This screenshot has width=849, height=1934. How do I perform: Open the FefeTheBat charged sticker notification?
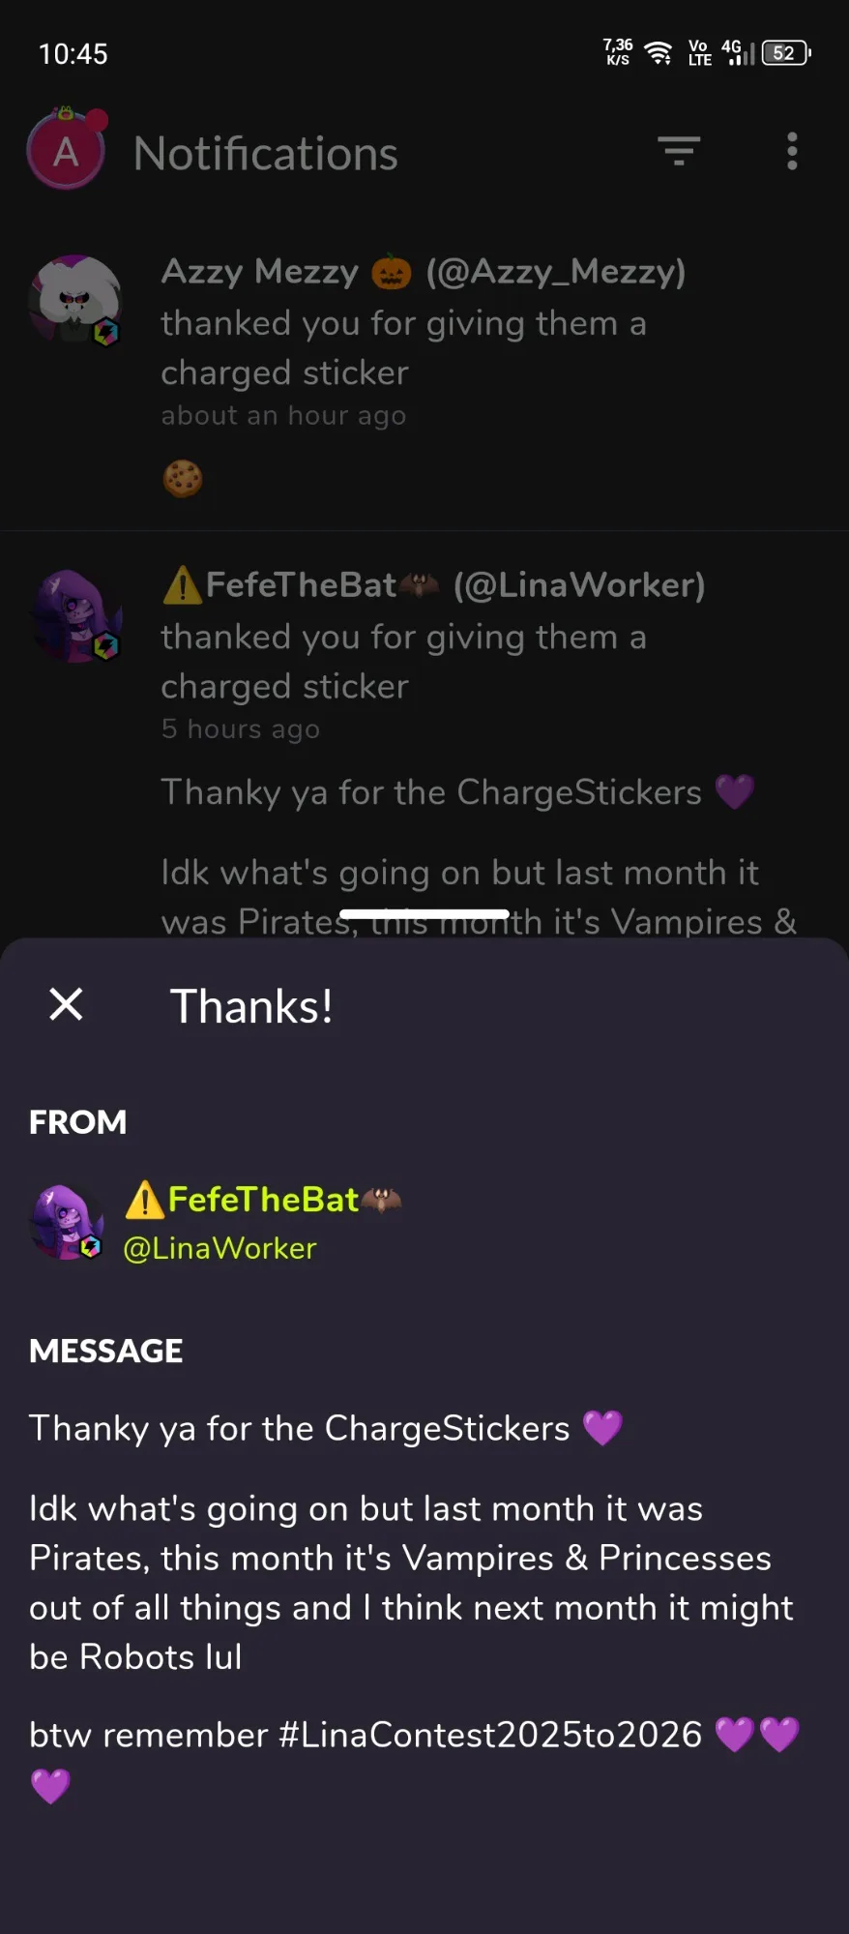[424, 735]
